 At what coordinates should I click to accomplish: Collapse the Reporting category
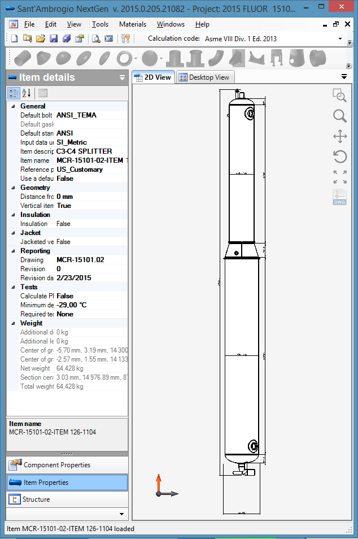(x=13, y=251)
